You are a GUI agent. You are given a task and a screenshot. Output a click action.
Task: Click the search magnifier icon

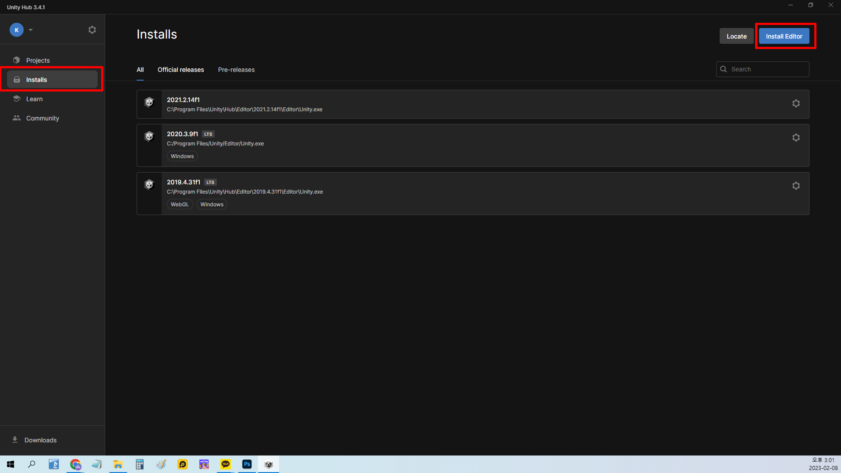(724, 69)
